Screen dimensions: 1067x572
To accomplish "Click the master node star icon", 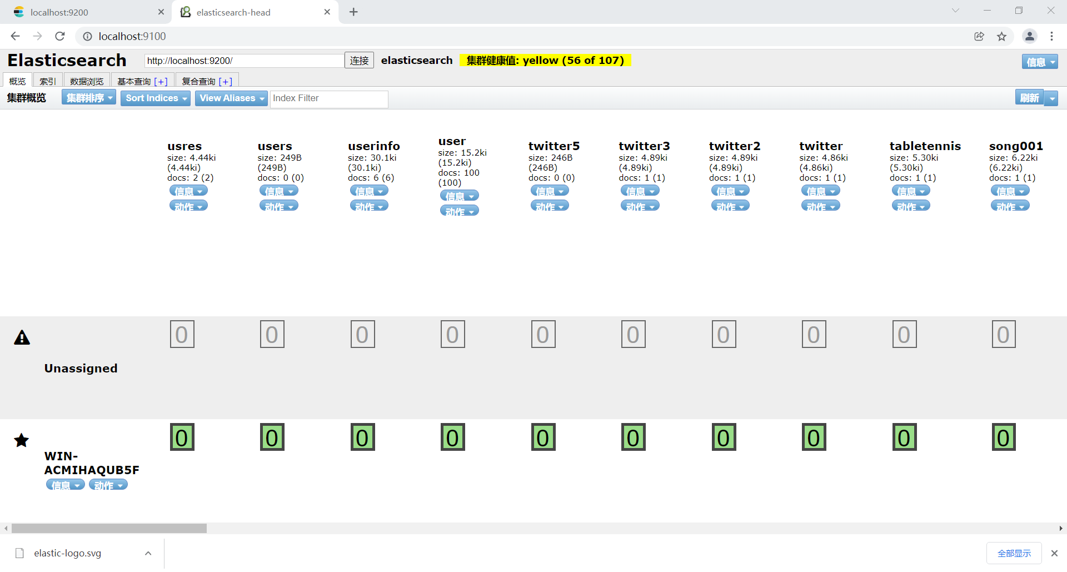I will click(x=21, y=440).
